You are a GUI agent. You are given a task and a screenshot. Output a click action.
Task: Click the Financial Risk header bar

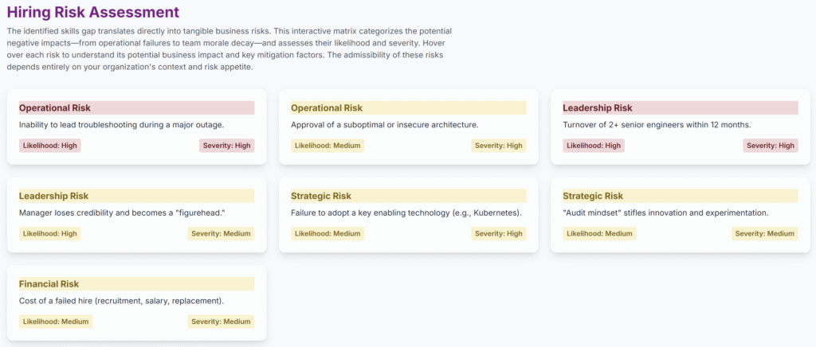136,284
